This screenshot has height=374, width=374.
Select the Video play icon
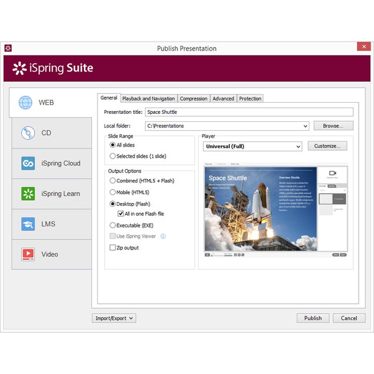click(28, 254)
